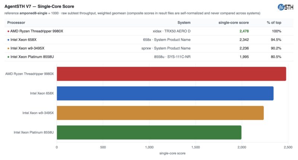The image size is (298, 160).
Task: Click the Processor column header
Action: click(x=16, y=23)
